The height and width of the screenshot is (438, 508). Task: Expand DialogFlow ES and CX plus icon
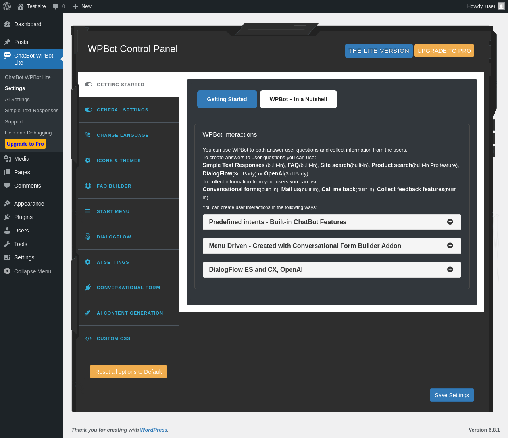point(450,269)
